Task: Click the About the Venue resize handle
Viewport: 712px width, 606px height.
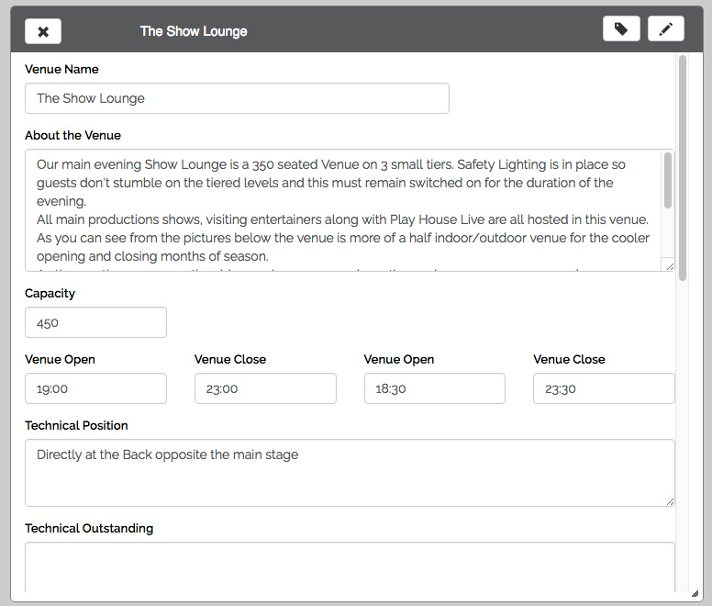Action: click(669, 265)
